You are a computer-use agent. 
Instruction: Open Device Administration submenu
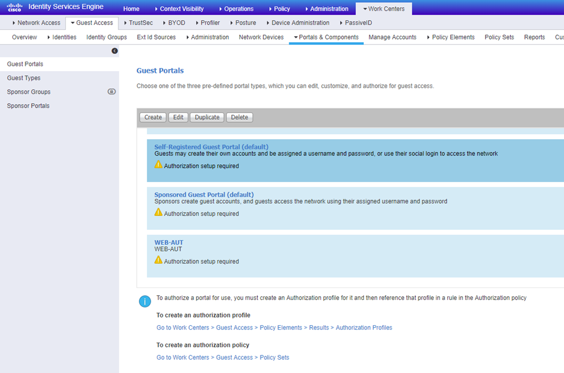[298, 23]
